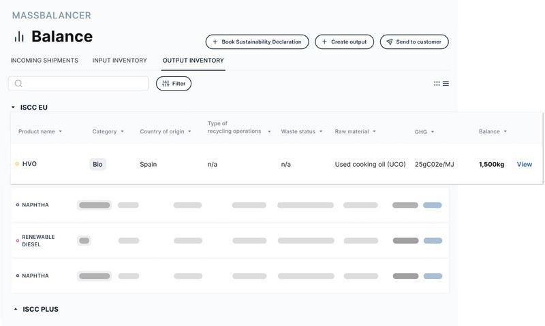Screen dimensions: 545x326
Task: Click the Balance bar chart icon
Action: (19, 37)
